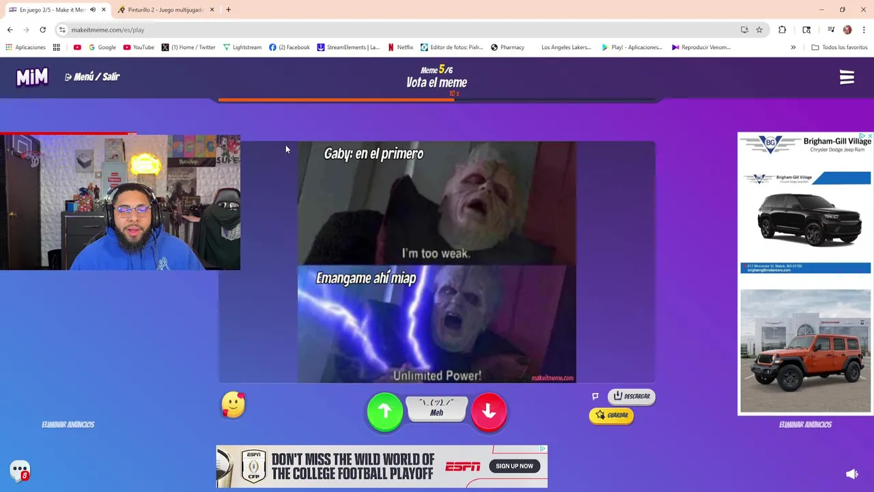This screenshot has height=492, width=874.
Task: Bookmark this page with star icon
Action: pos(759,29)
